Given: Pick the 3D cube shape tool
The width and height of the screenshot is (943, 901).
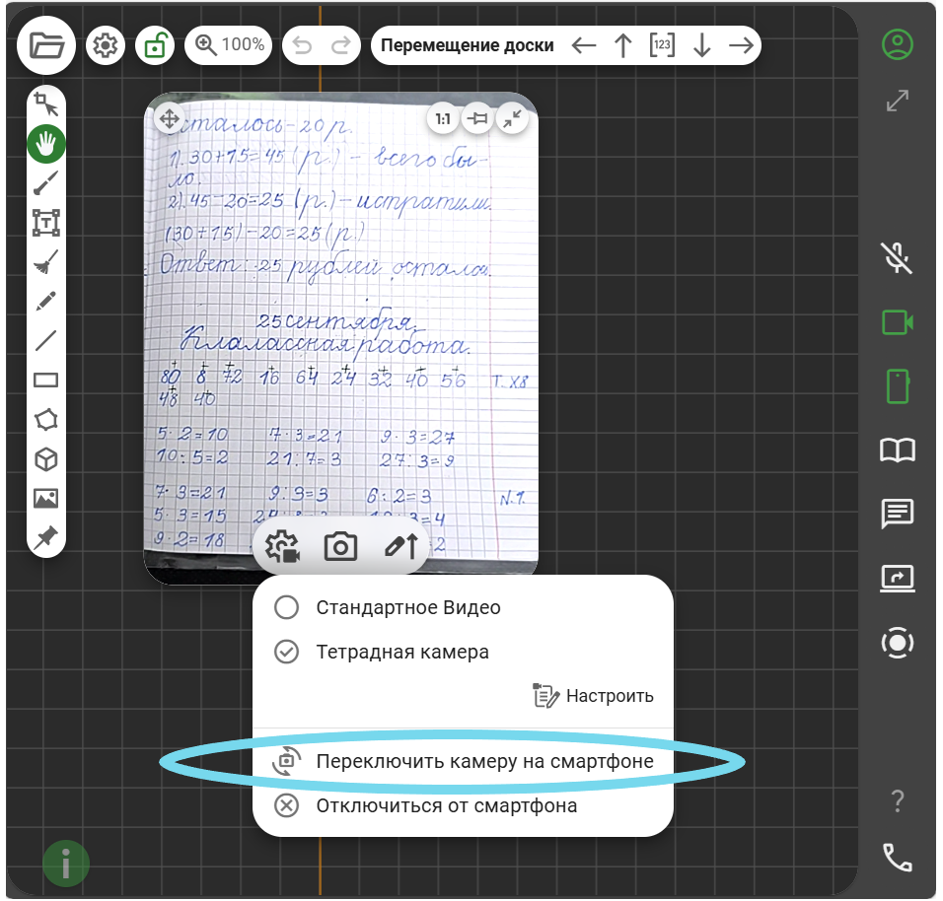Looking at the screenshot, I should click(x=46, y=458).
